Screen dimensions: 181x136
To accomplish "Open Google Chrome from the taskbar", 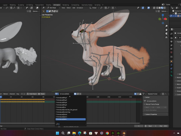I will (107, 133).
